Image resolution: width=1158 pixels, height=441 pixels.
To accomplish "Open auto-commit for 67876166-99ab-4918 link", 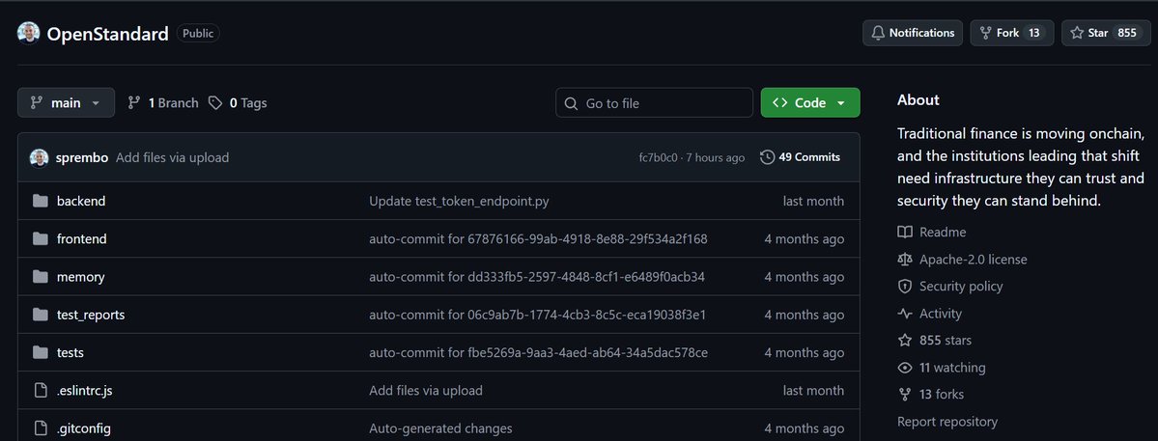I will coord(538,239).
